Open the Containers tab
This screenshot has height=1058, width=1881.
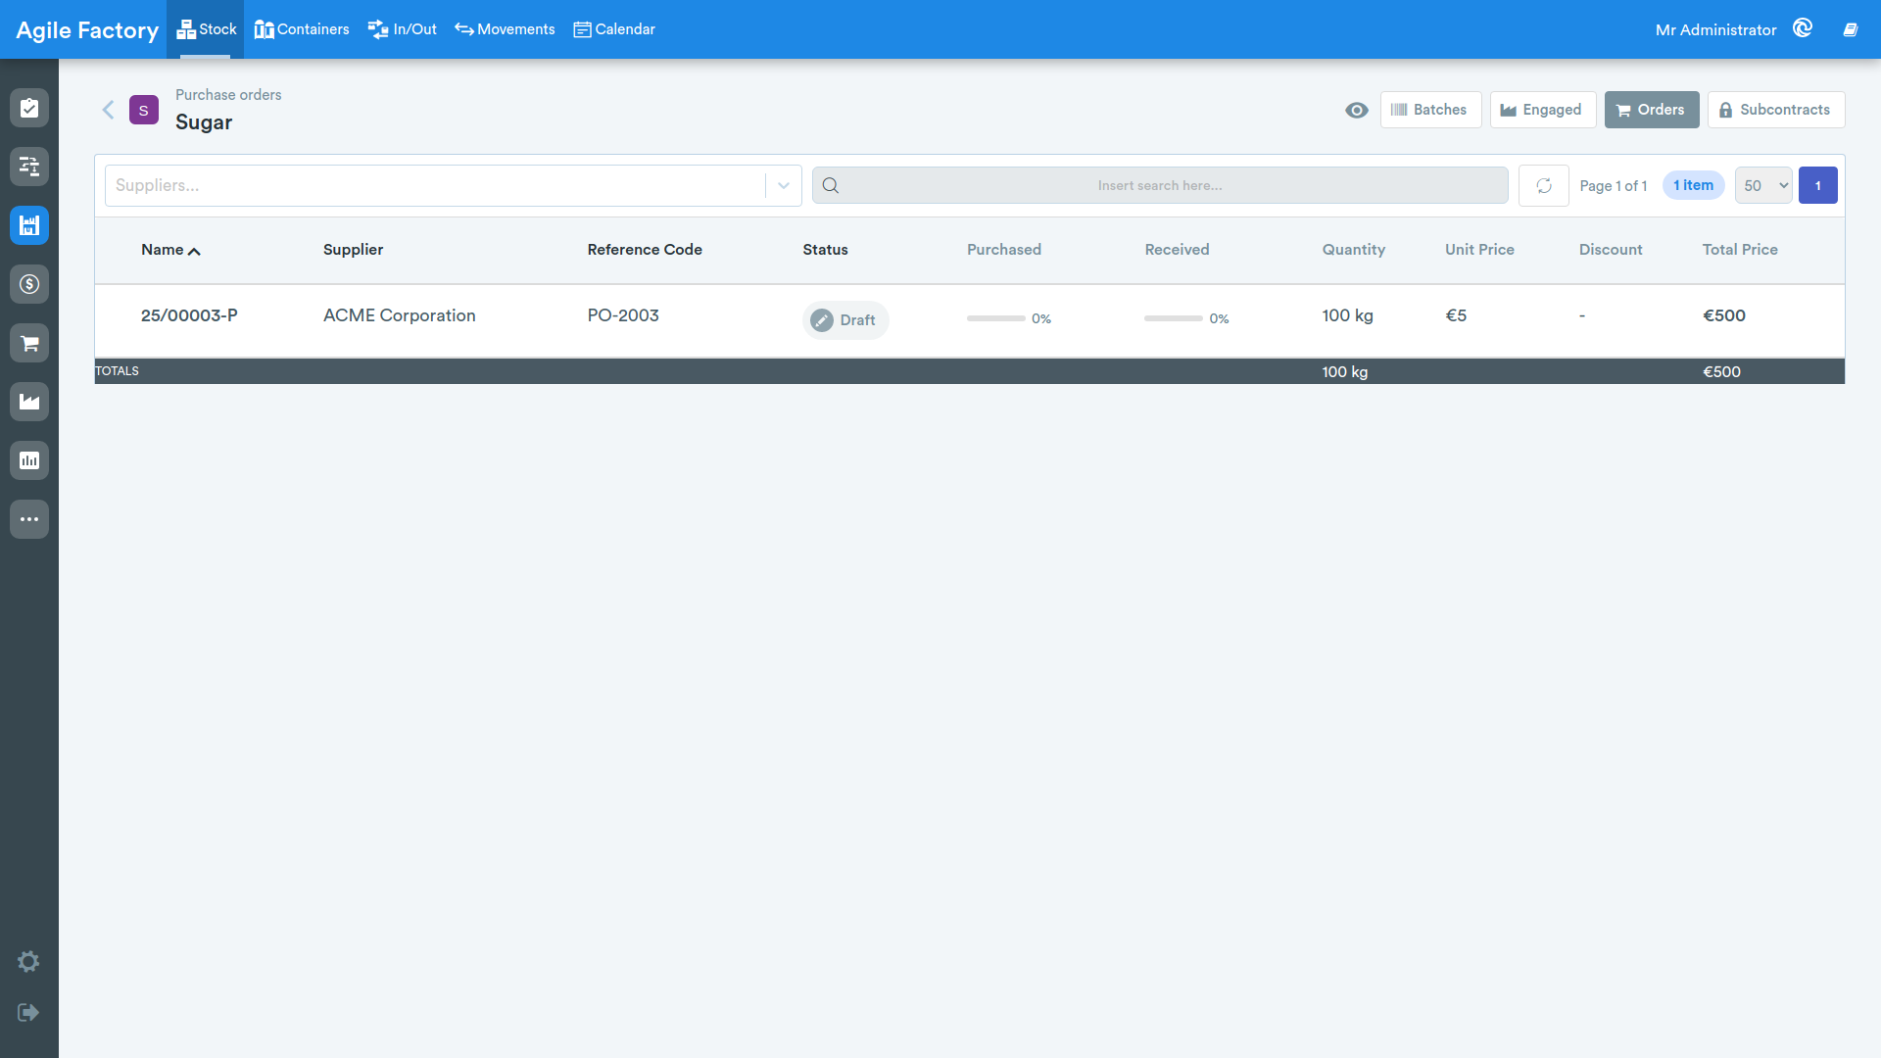tap(302, 29)
